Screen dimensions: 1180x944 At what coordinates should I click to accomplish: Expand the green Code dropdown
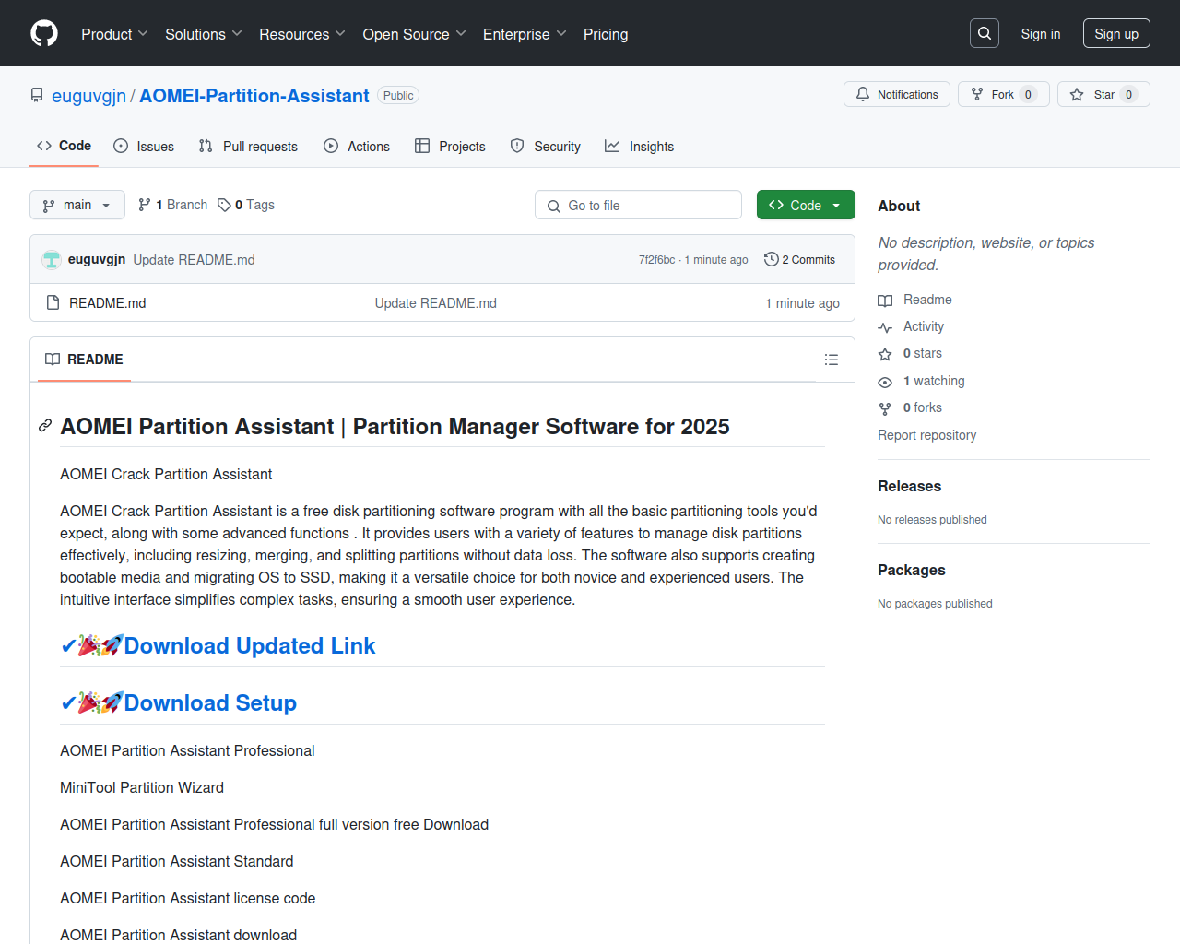pyautogui.click(x=806, y=205)
